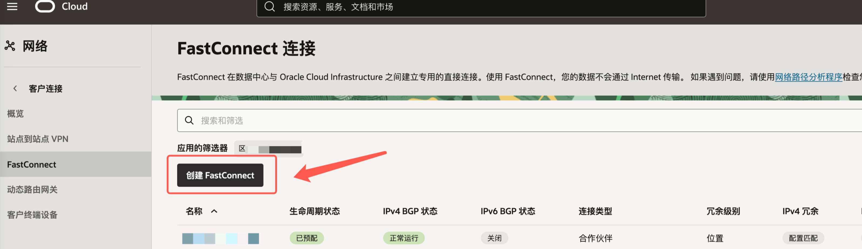Click the search magnifier icon in top bar
The image size is (862, 249).
[x=269, y=6]
